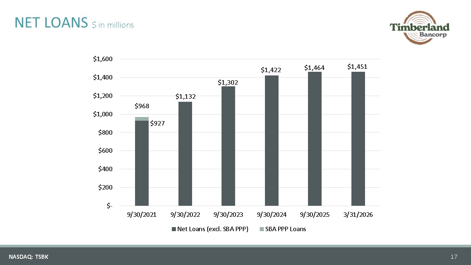Click the Timberland Bancorp logo

tap(419, 27)
